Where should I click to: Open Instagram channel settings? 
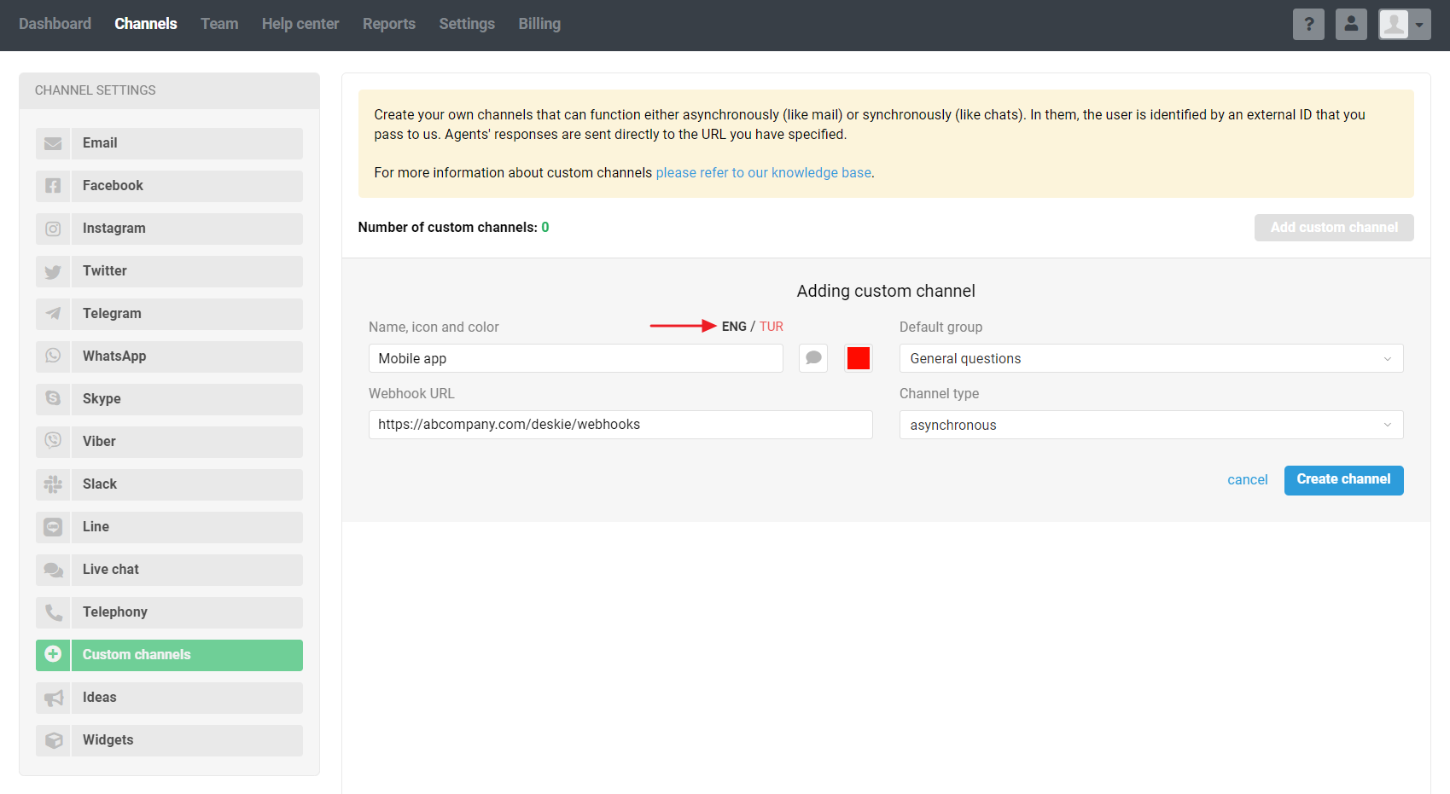tap(169, 229)
